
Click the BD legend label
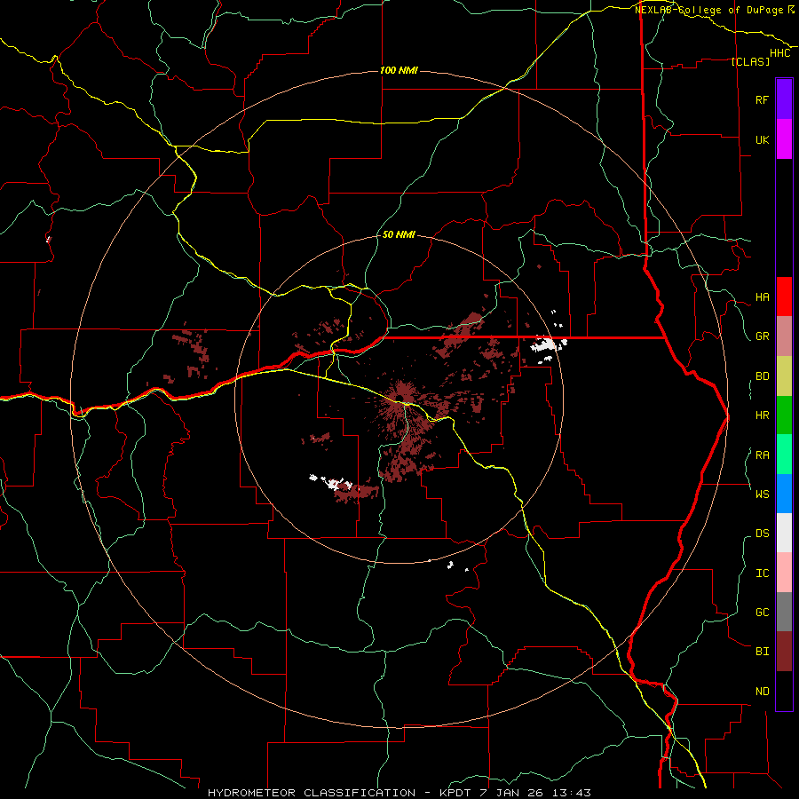coord(762,376)
